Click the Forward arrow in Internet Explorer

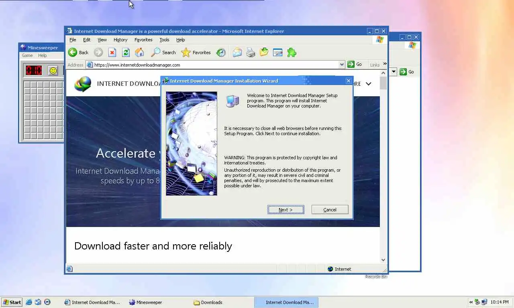[98, 53]
